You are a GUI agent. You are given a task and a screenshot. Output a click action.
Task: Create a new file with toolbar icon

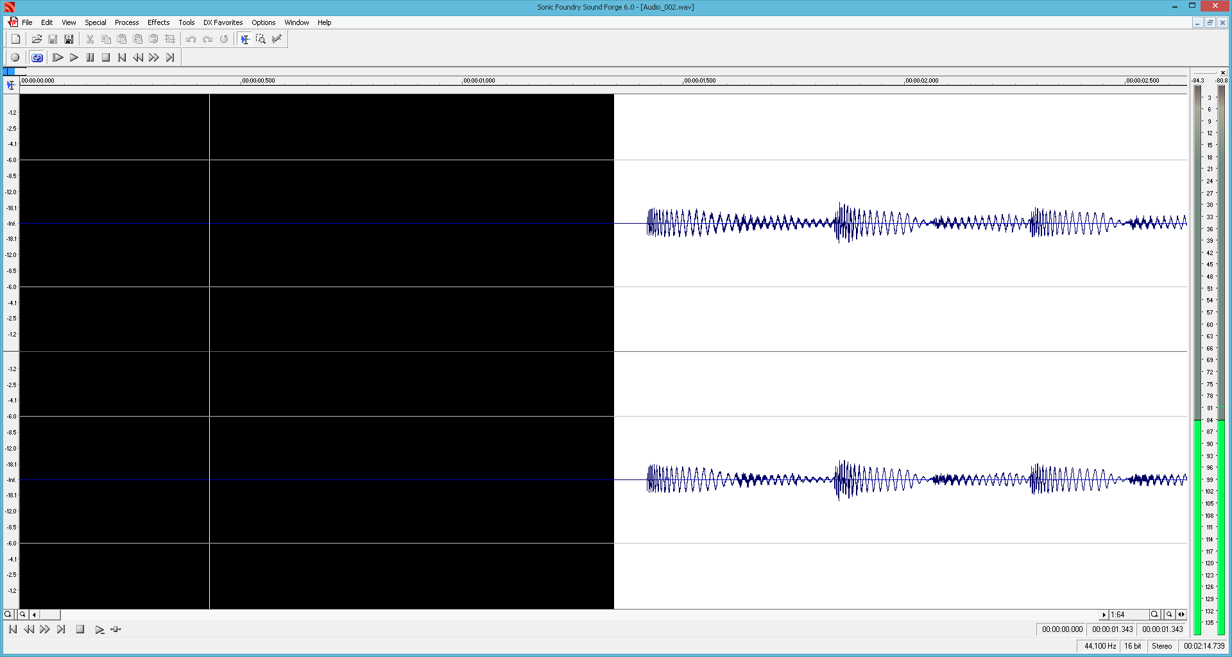pos(16,39)
